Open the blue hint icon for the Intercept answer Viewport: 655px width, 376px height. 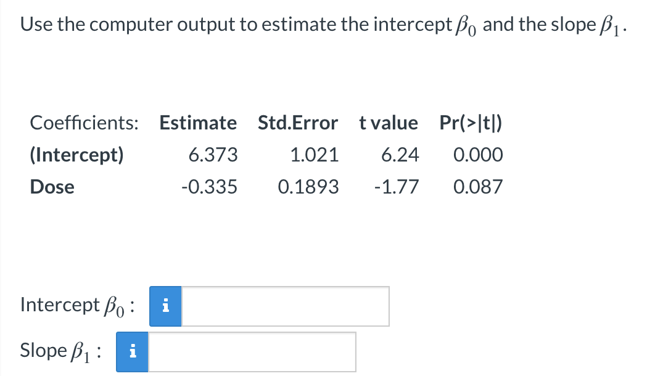click(165, 306)
